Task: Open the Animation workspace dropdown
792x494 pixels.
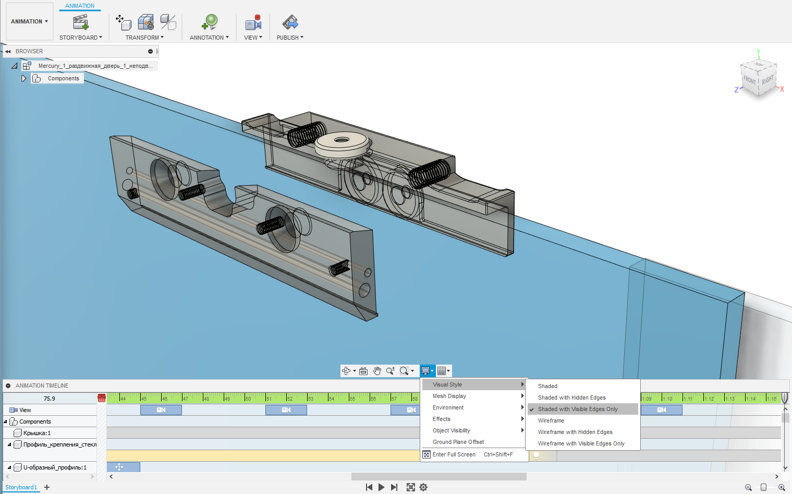Action: pyautogui.click(x=29, y=21)
